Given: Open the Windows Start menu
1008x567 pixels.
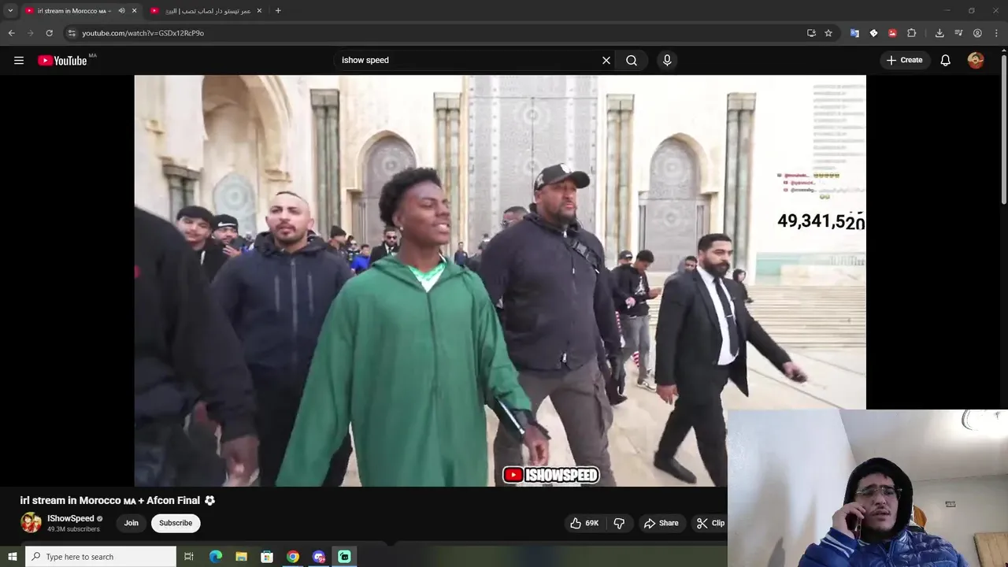Looking at the screenshot, I should coord(12,557).
